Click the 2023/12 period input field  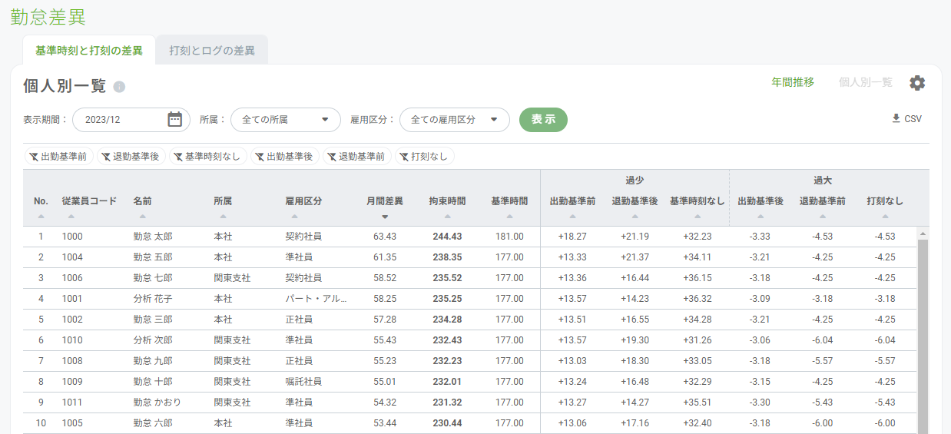click(131, 120)
